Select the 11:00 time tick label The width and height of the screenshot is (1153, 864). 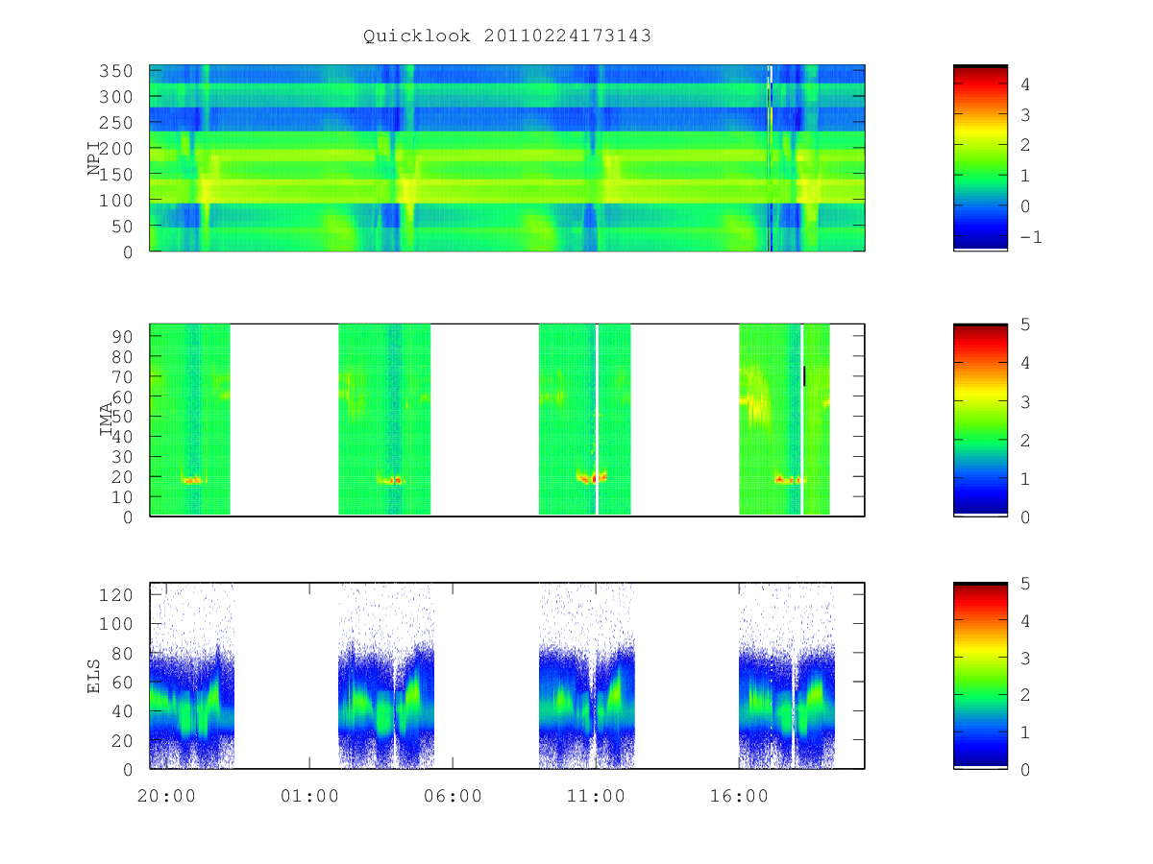(596, 796)
